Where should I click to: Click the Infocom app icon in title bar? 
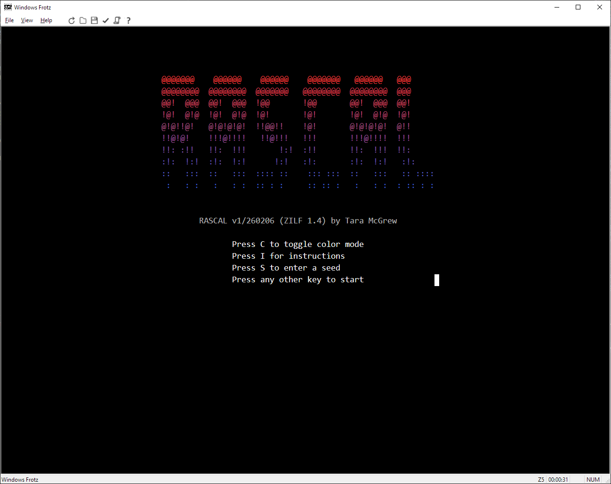click(x=8, y=7)
